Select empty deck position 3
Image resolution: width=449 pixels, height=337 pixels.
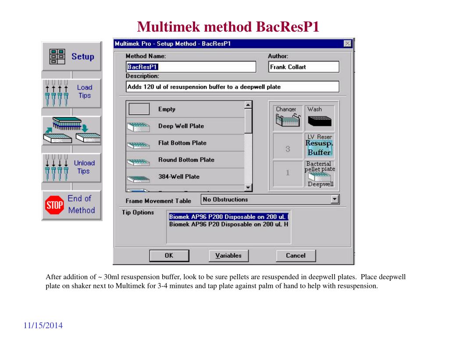288,146
